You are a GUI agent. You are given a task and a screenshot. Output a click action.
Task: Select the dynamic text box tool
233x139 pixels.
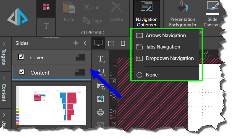pos(101,86)
